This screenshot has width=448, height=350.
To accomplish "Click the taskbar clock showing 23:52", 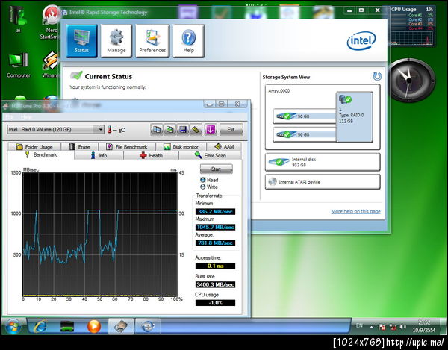I will tap(424, 326).
